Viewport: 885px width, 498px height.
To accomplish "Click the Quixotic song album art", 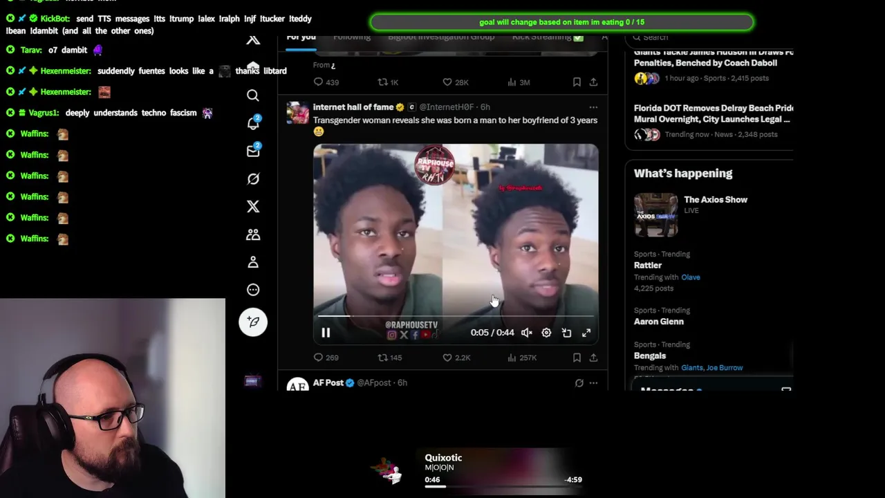I will pos(387,471).
